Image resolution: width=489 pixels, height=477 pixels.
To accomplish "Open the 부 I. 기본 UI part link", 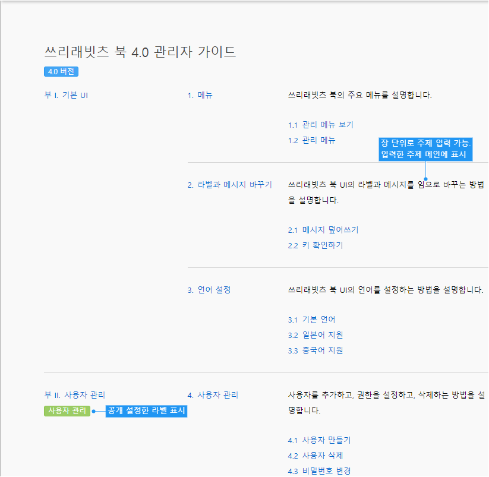I will (x=66, y=95).
